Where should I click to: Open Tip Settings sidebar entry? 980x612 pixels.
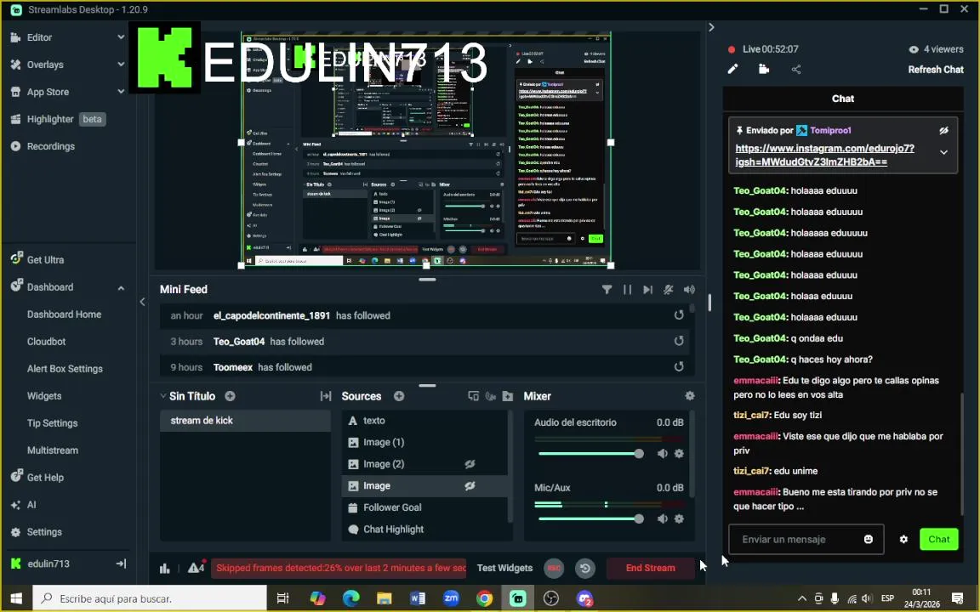pyautogui.click(x=52, y=423)
